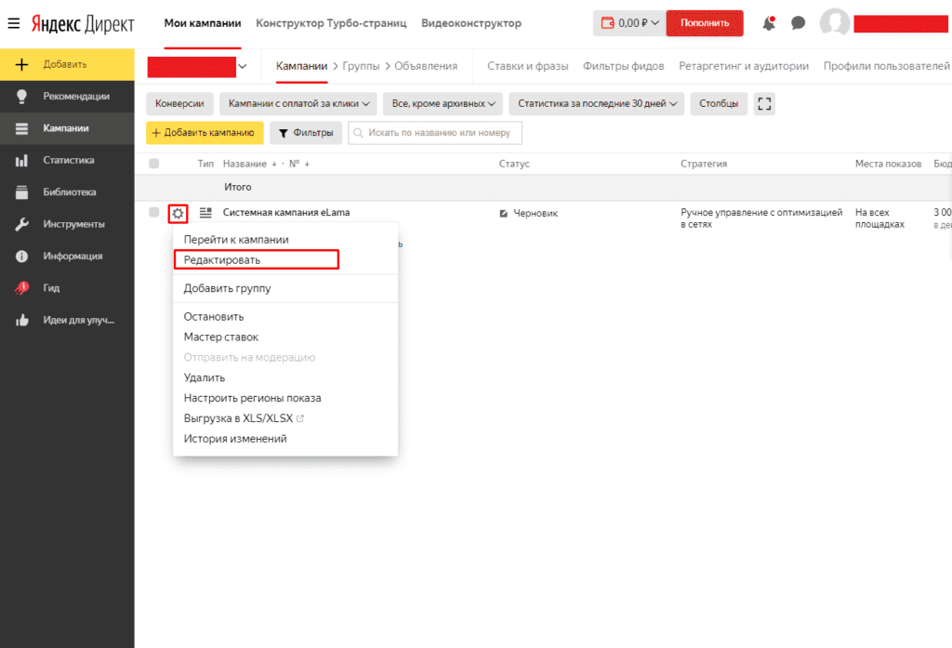Open Ставки и фразы tab

528,66
